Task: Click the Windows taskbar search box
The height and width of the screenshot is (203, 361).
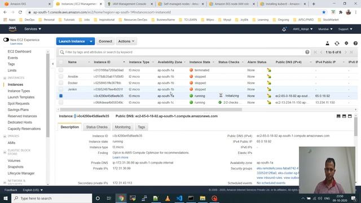Action: pos(51,198)
